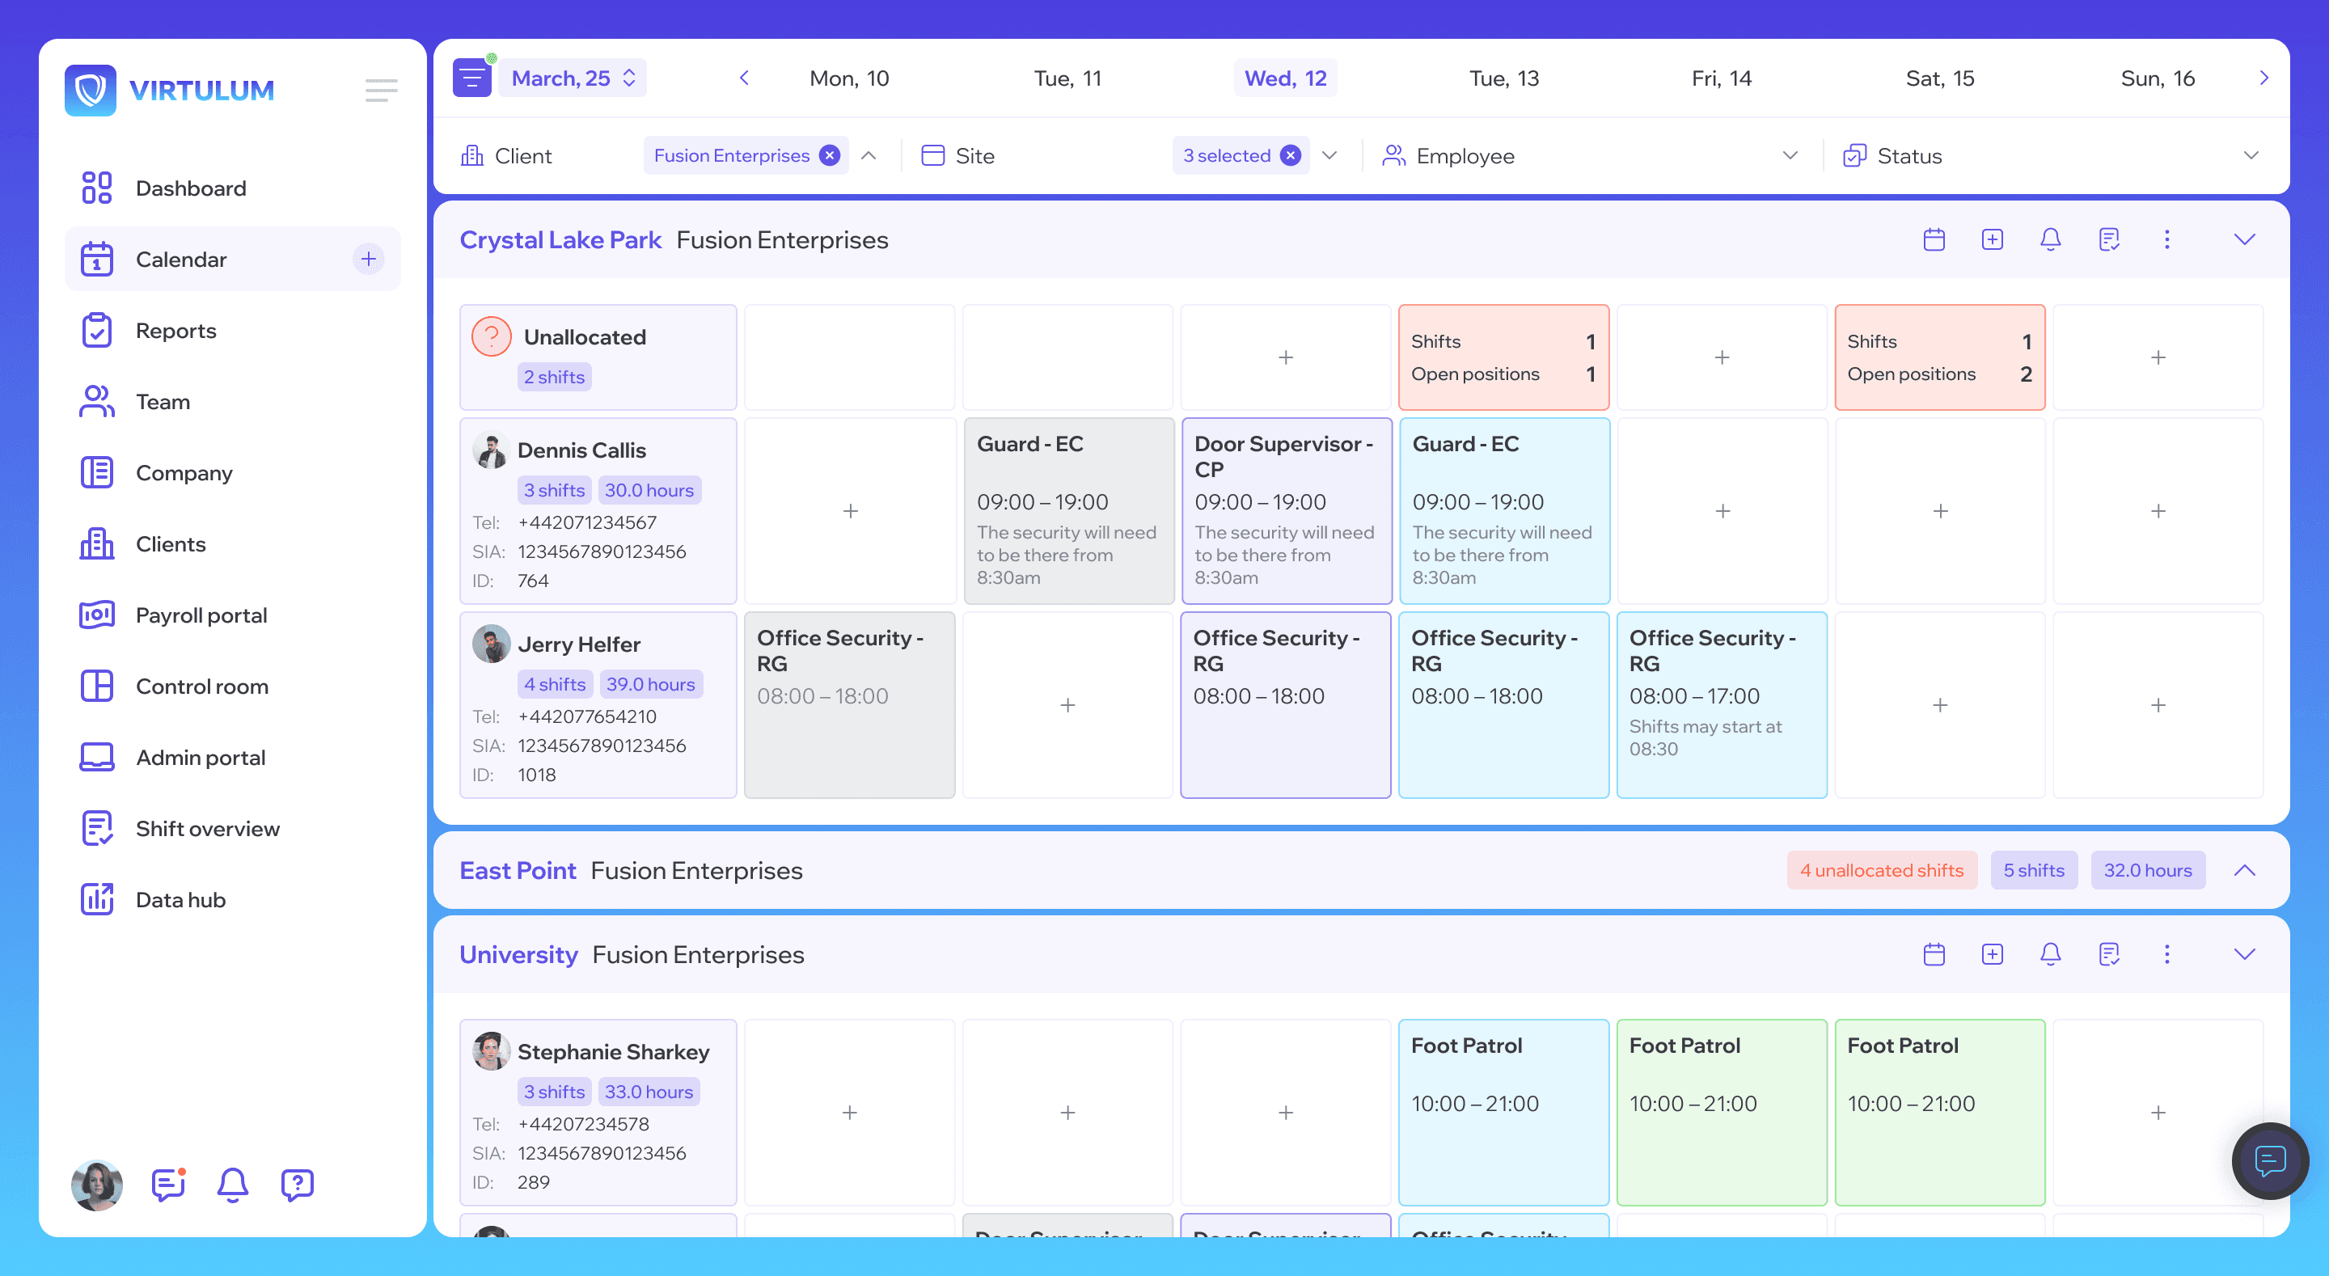
Task: Open Dennis Callis Door Supervisor - CP shift
Action: point(1286,511)
